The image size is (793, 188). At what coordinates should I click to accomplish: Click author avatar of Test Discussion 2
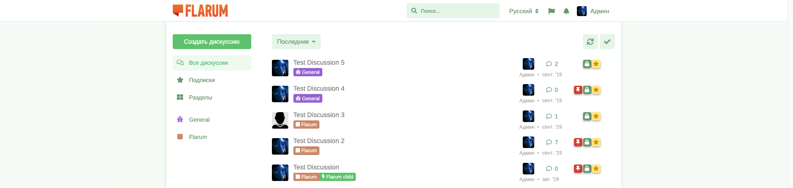[x=280, y=146]
